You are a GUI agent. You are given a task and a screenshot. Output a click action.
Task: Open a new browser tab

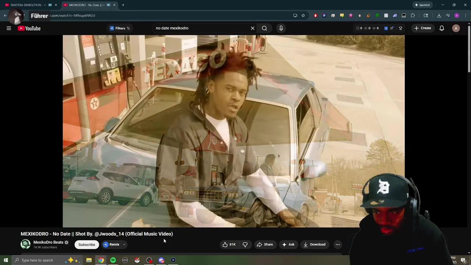tap(123, 5)
